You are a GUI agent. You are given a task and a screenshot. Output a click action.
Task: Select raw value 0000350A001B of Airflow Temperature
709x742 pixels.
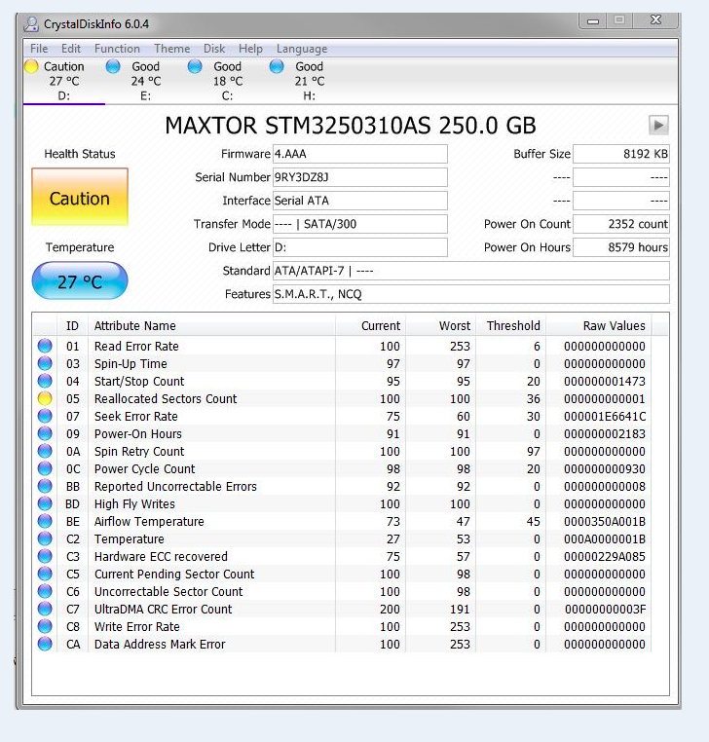pos(605,522)
